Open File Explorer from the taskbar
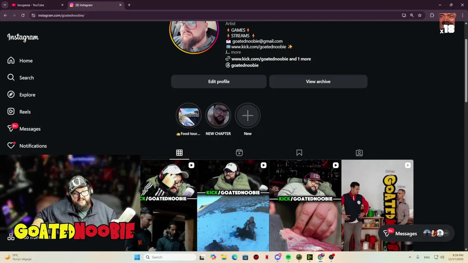Screen dimensions: 468x263 (224, 257)
